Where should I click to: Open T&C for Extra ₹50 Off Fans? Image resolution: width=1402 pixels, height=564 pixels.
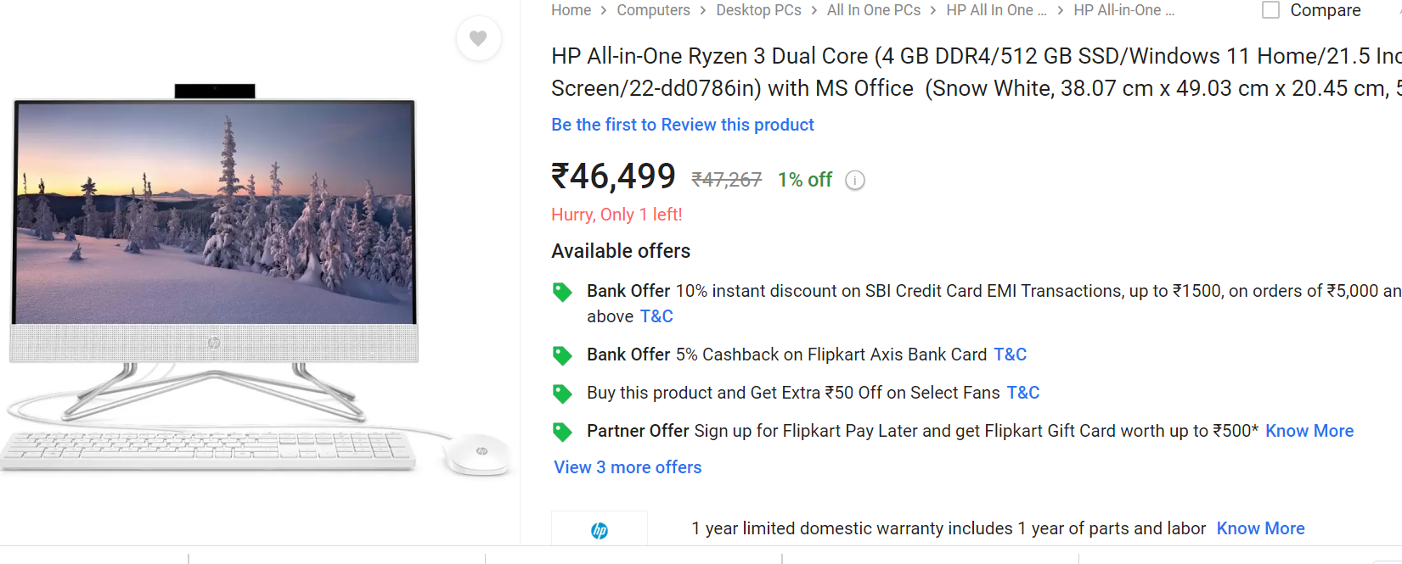[x=1022, y=393]
